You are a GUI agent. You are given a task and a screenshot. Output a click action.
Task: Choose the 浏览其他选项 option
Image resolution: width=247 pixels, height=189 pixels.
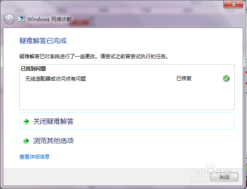127,140
